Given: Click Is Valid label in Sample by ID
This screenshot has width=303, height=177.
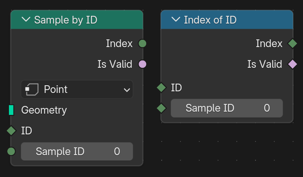Looking at the screenshot, I should 115,64.
